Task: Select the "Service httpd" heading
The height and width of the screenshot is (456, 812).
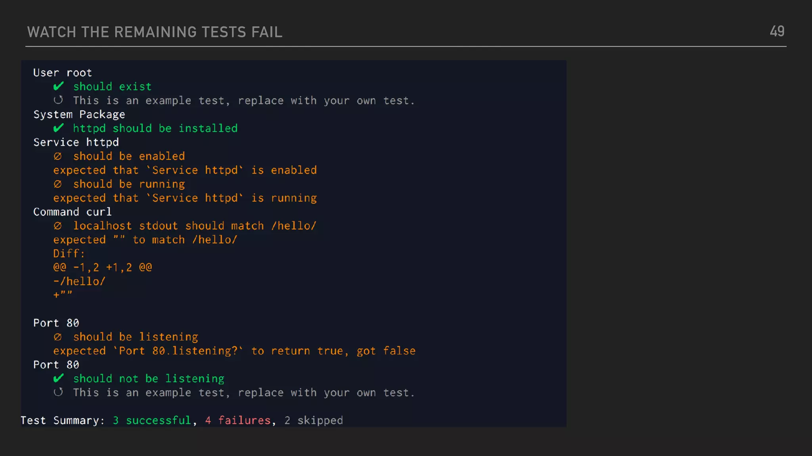Action: tap(76, 142)
